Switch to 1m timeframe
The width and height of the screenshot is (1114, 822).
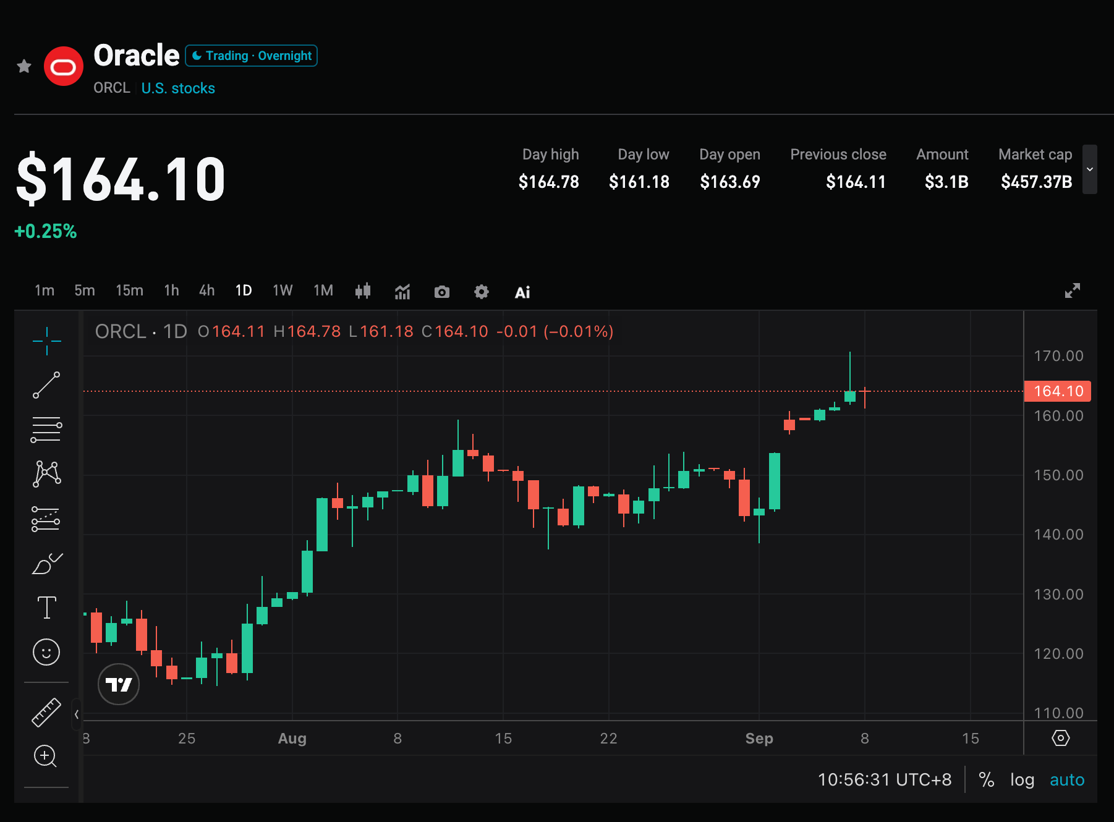click(45, 290)
